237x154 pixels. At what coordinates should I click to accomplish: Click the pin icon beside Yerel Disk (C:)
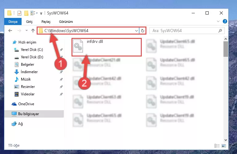click(x=61, y=50)
